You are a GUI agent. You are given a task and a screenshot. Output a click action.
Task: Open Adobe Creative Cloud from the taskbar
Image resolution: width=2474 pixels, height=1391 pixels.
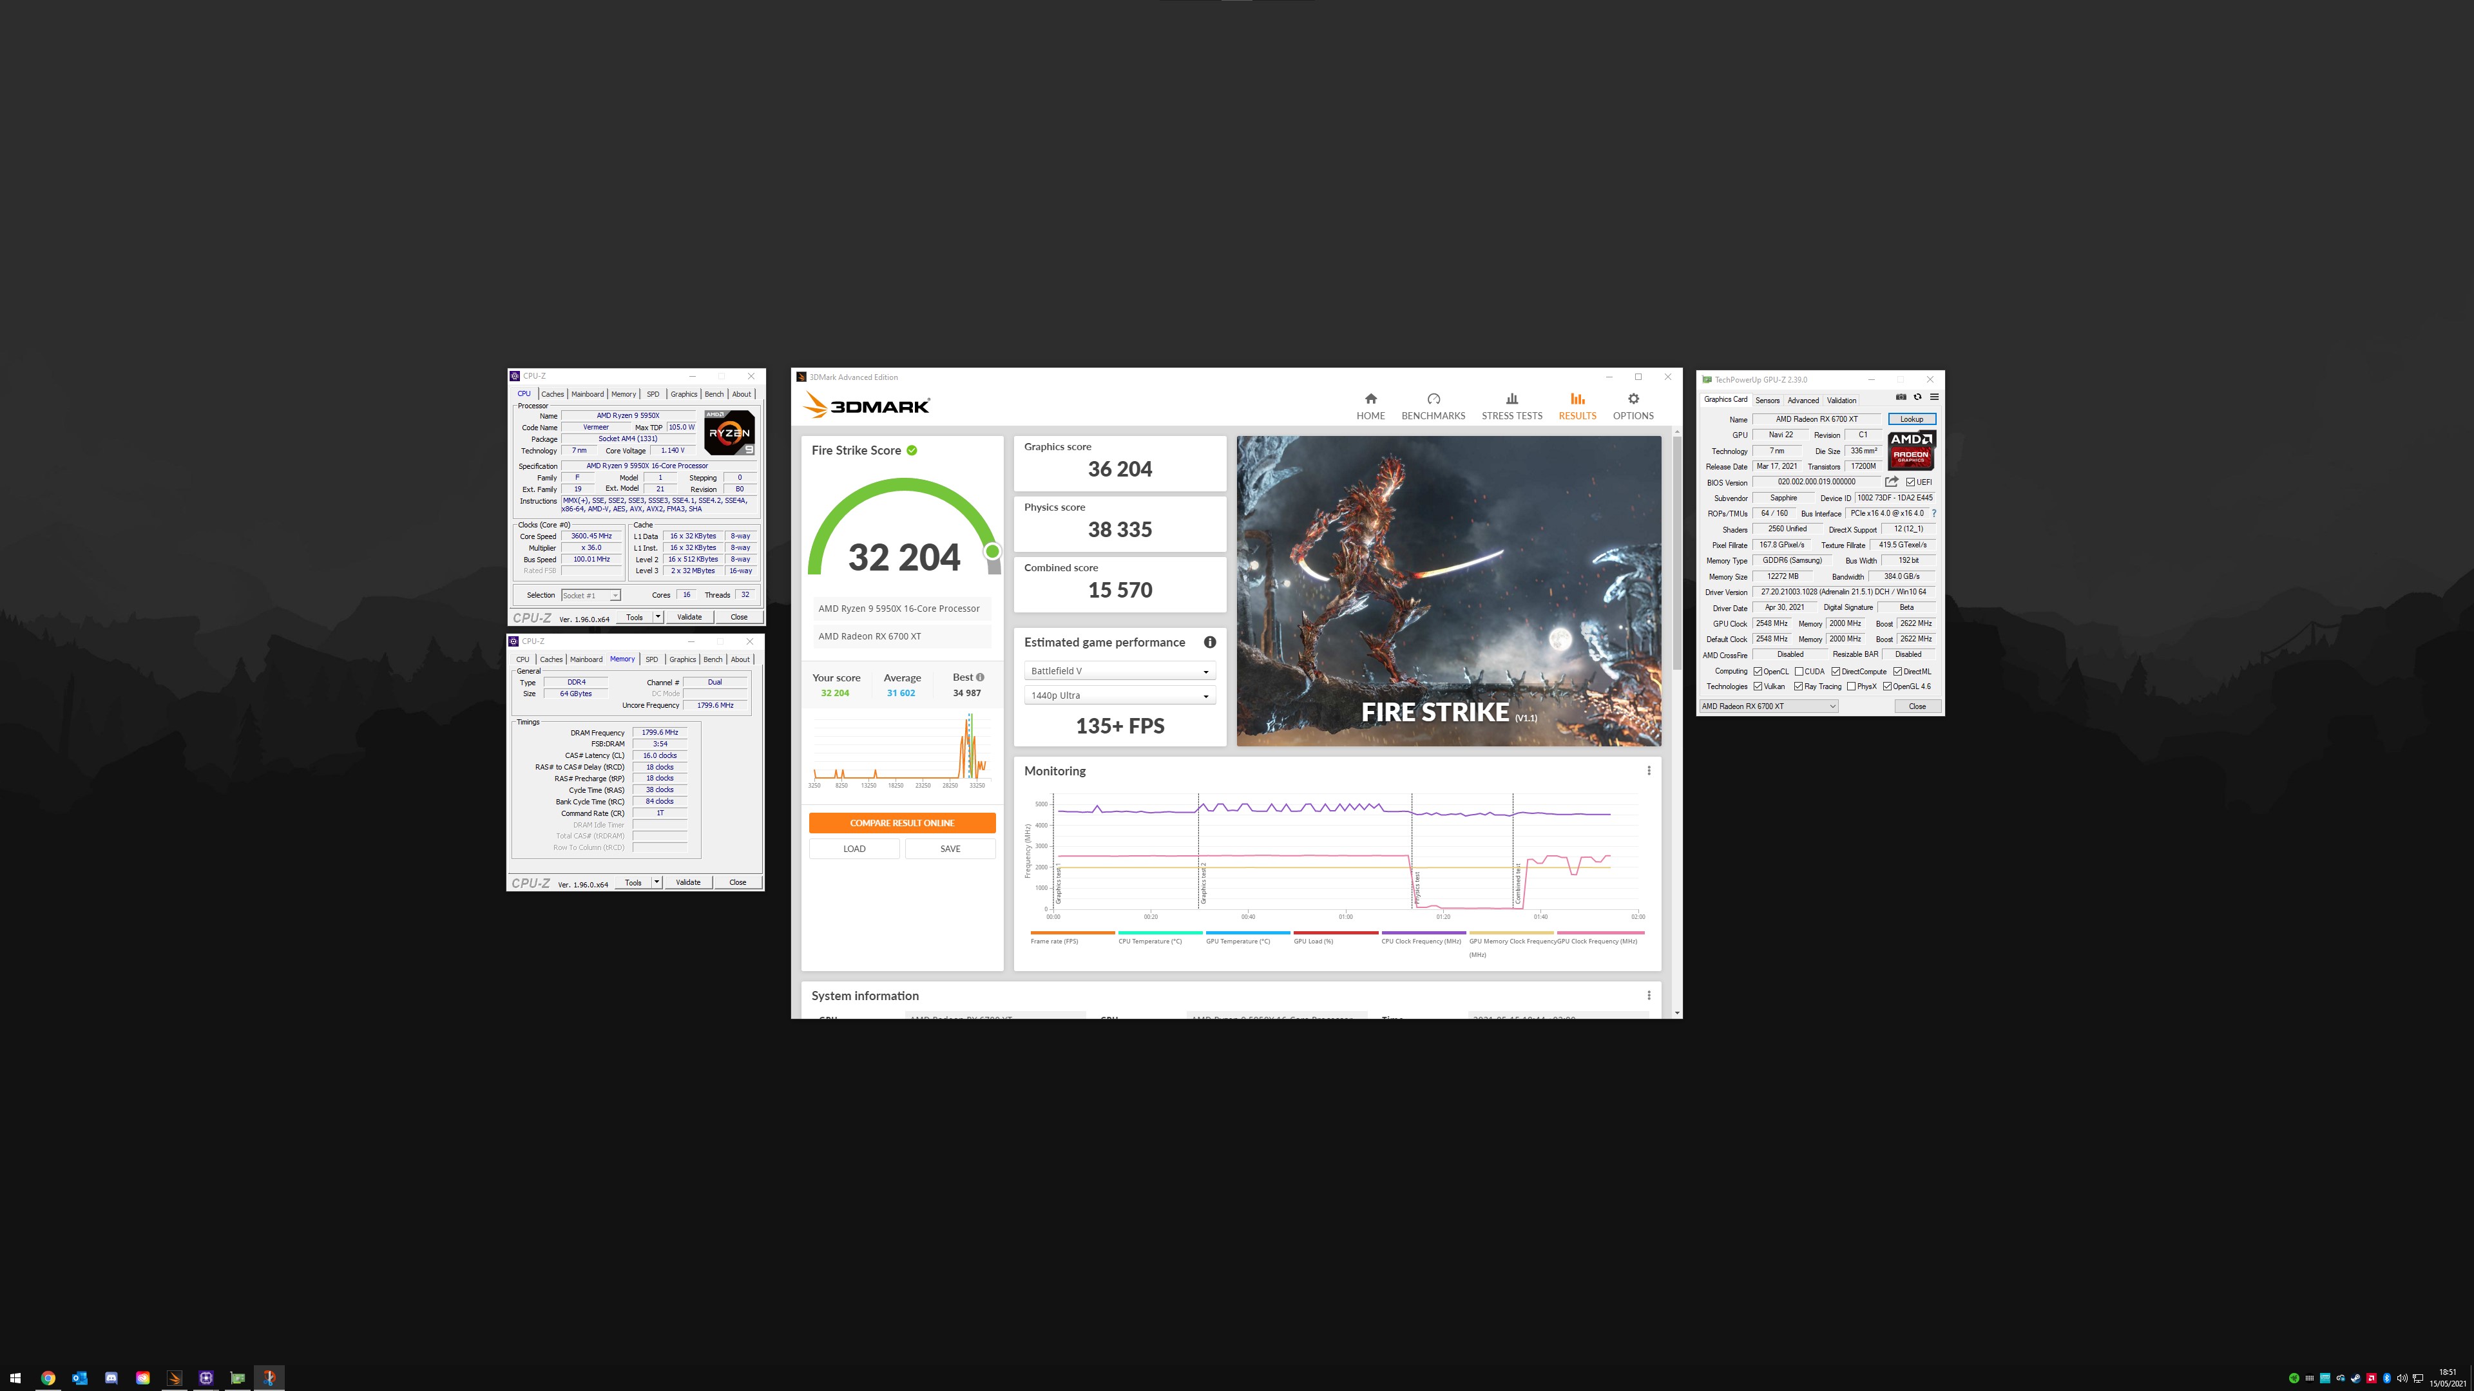coord(143,1377)
